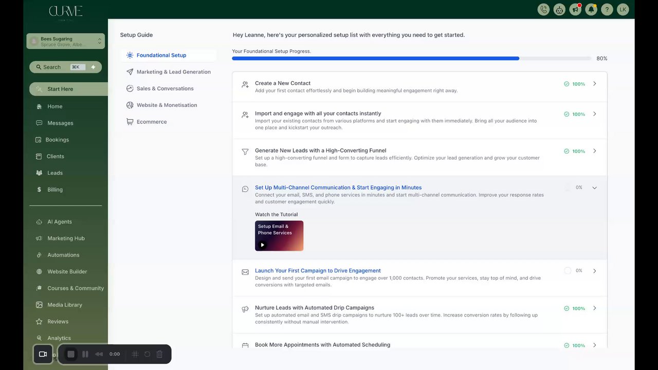Click the camera icon in recording bar
Viewport: 658px width, 370px height.
[43, 354]
